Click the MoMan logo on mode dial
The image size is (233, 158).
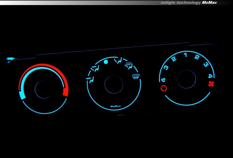[116, 106]
